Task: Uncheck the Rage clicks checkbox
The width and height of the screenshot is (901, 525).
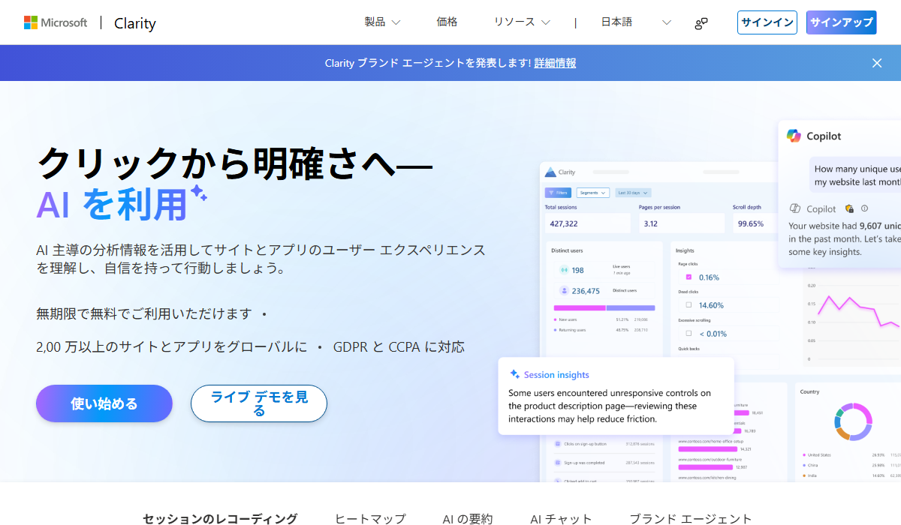Action: pyautogui.click(x=689, y=277)
